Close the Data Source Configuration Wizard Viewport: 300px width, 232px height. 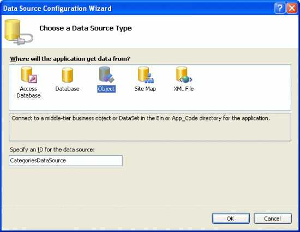292,8
